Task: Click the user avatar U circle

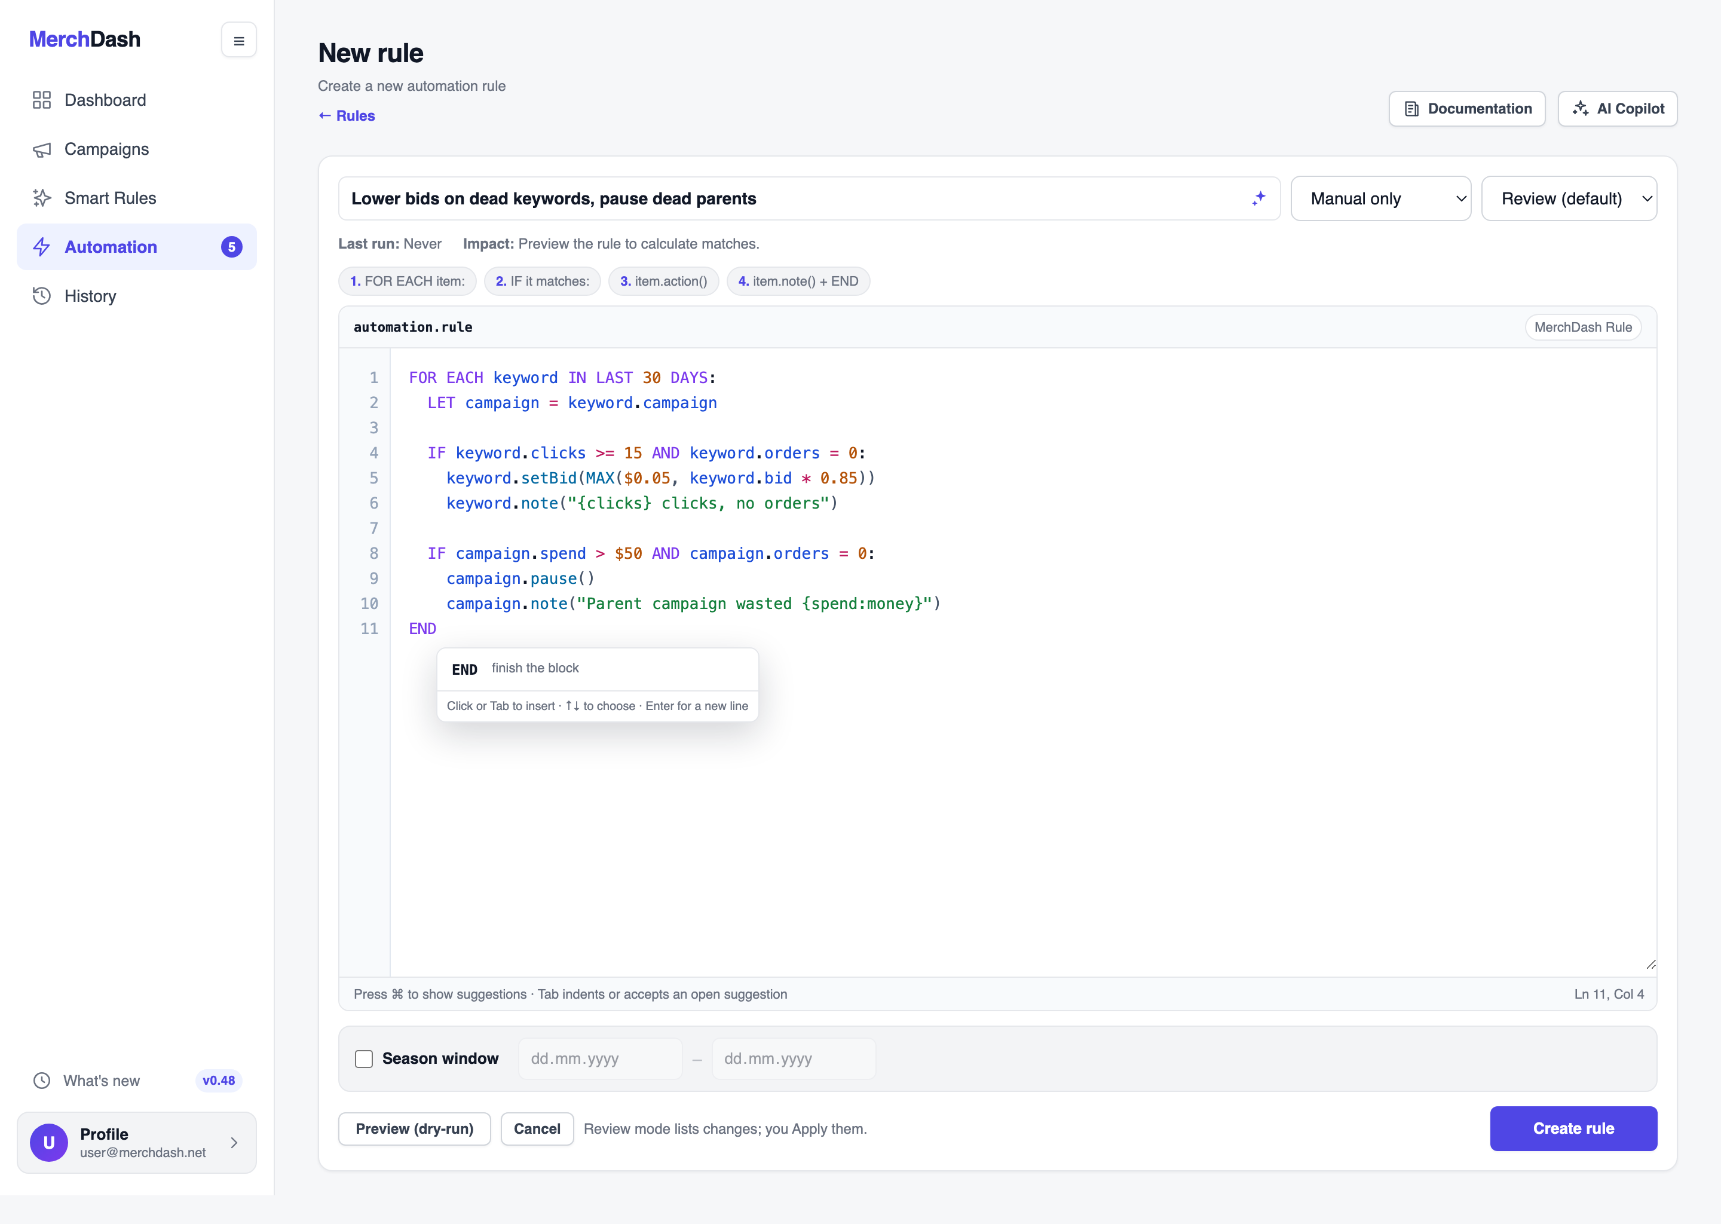Action: [x=49, y=1143]
